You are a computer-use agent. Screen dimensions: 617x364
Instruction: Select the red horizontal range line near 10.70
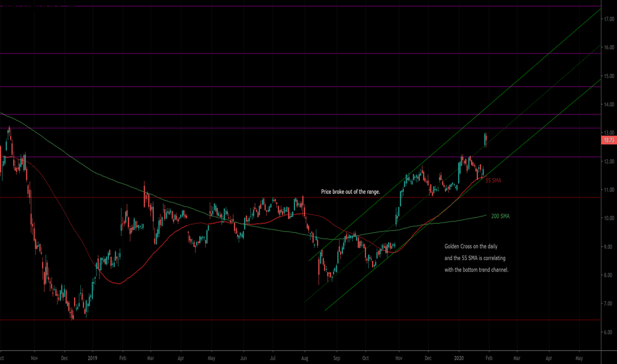pos(301,197)
